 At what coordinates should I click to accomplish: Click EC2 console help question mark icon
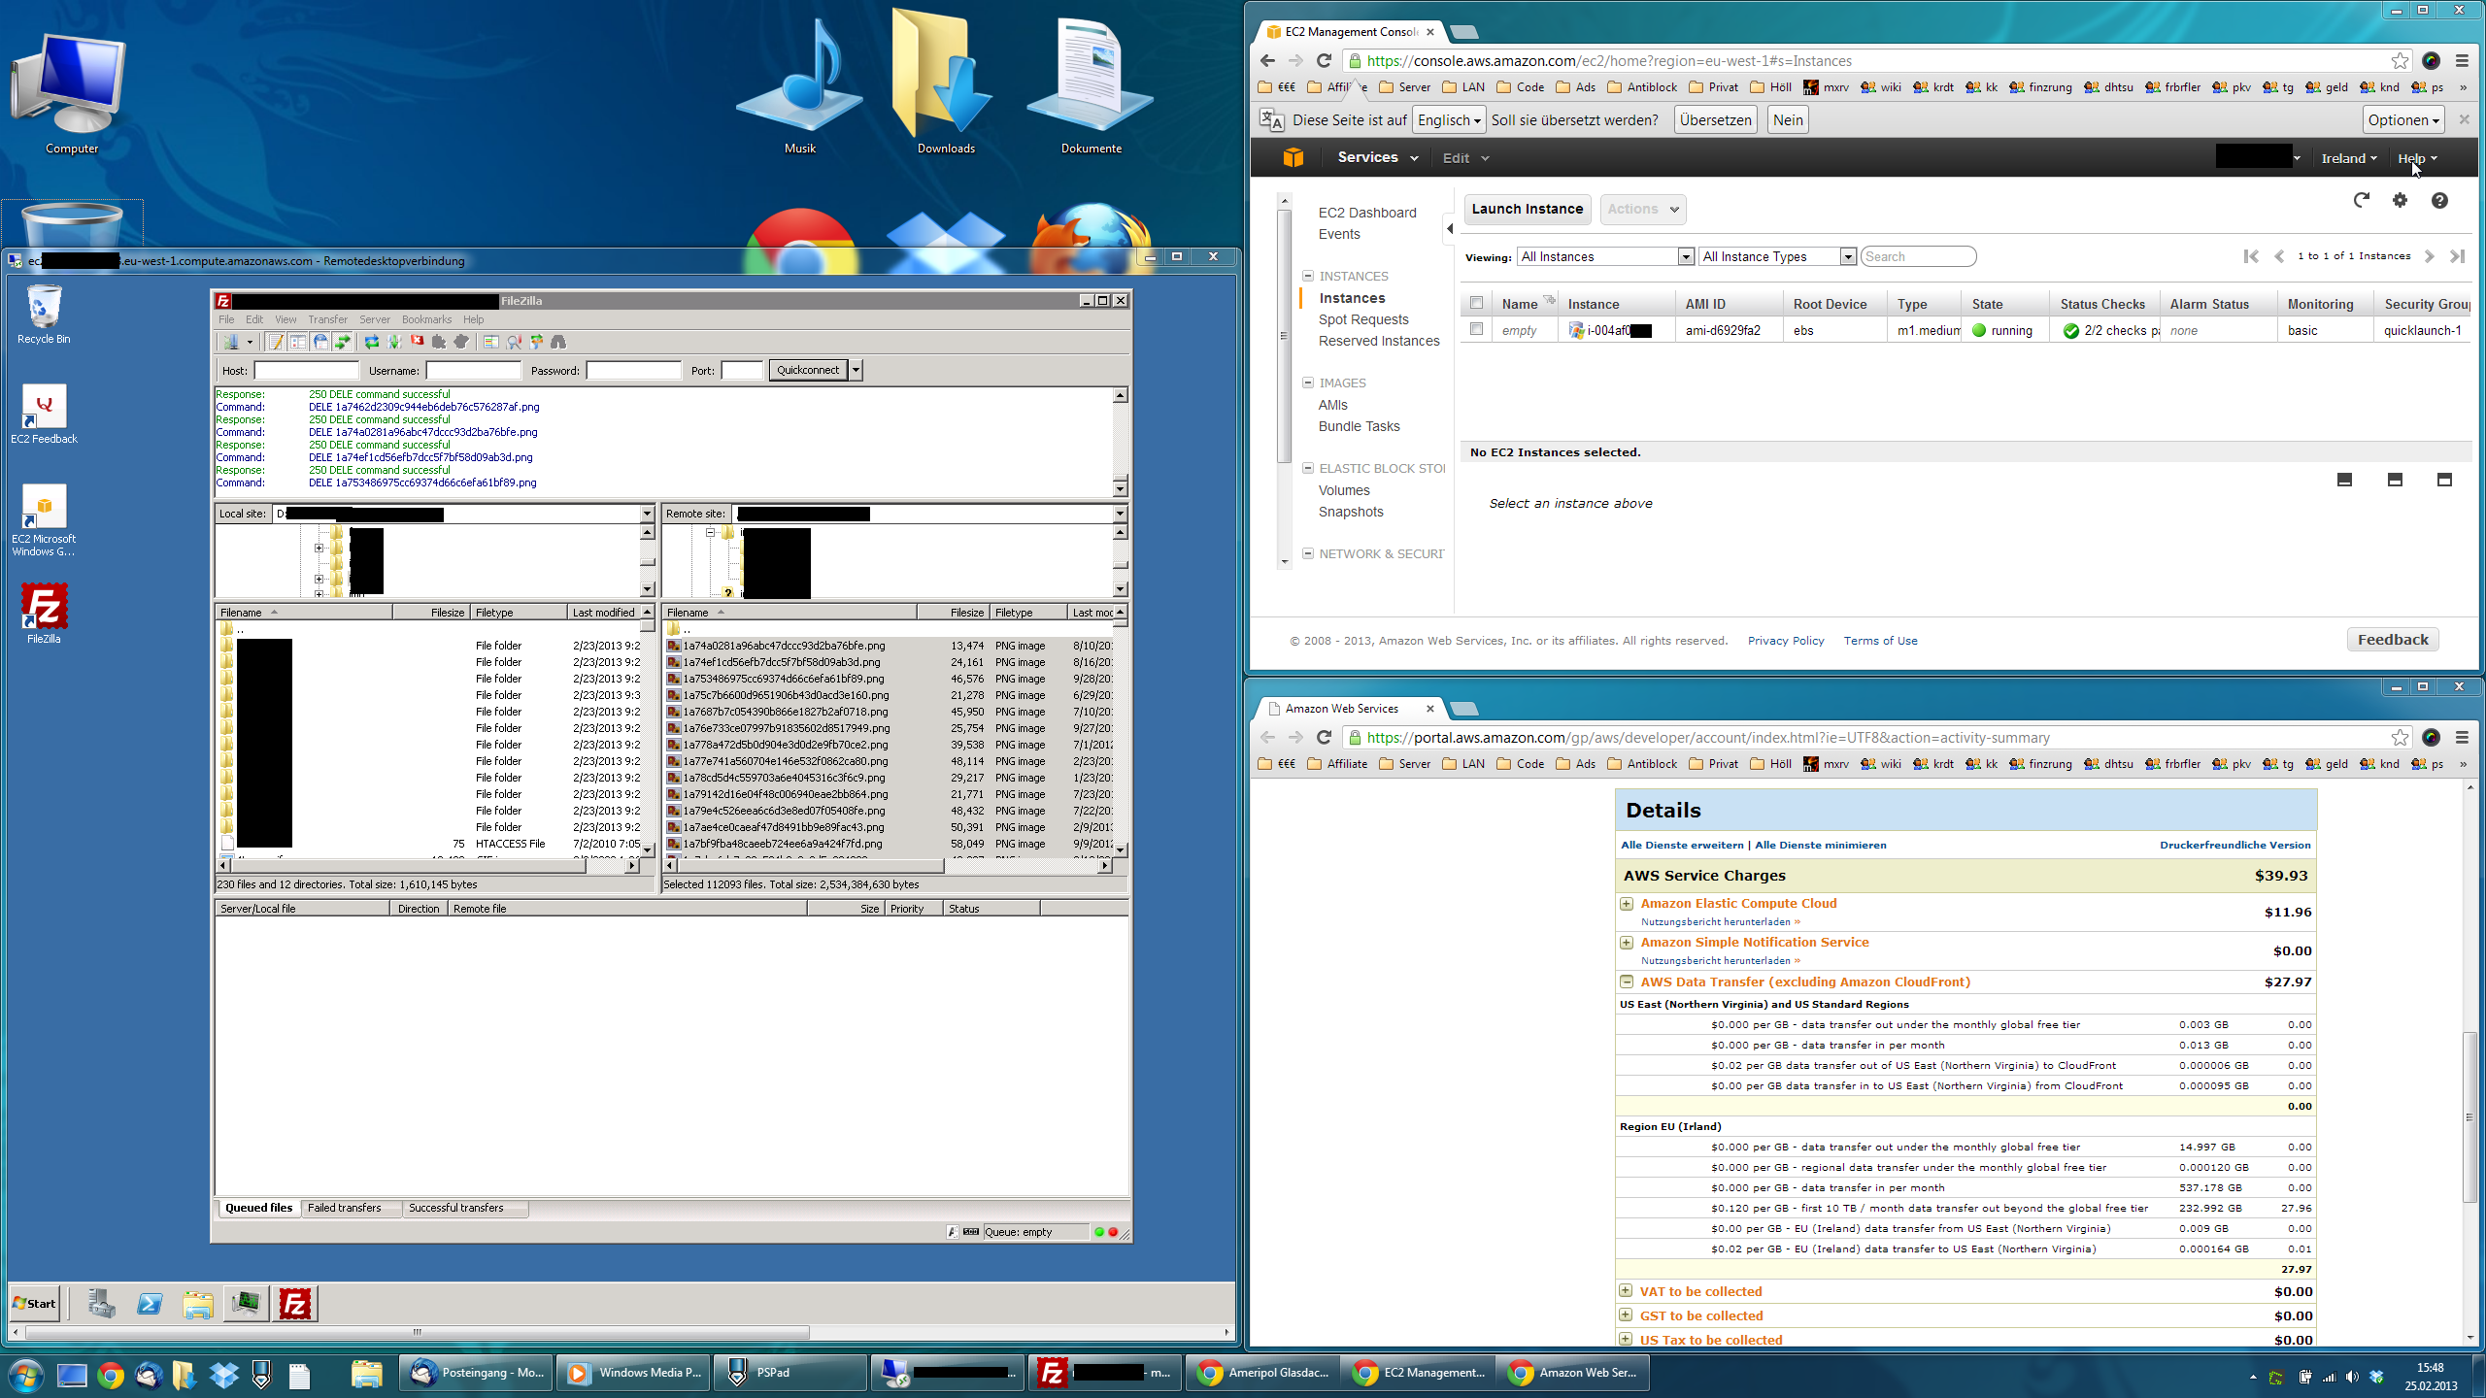(2439, 200)
